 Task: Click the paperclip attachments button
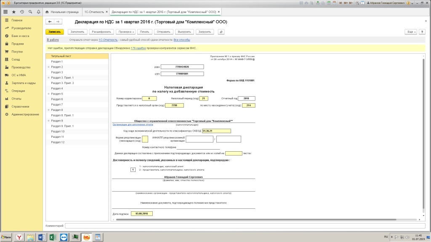point(221,32)
